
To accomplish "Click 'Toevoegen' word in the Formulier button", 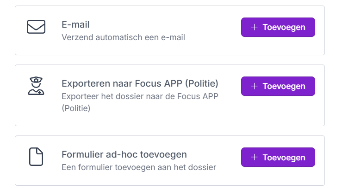I will pyautogui.click(x=284, y=157).
